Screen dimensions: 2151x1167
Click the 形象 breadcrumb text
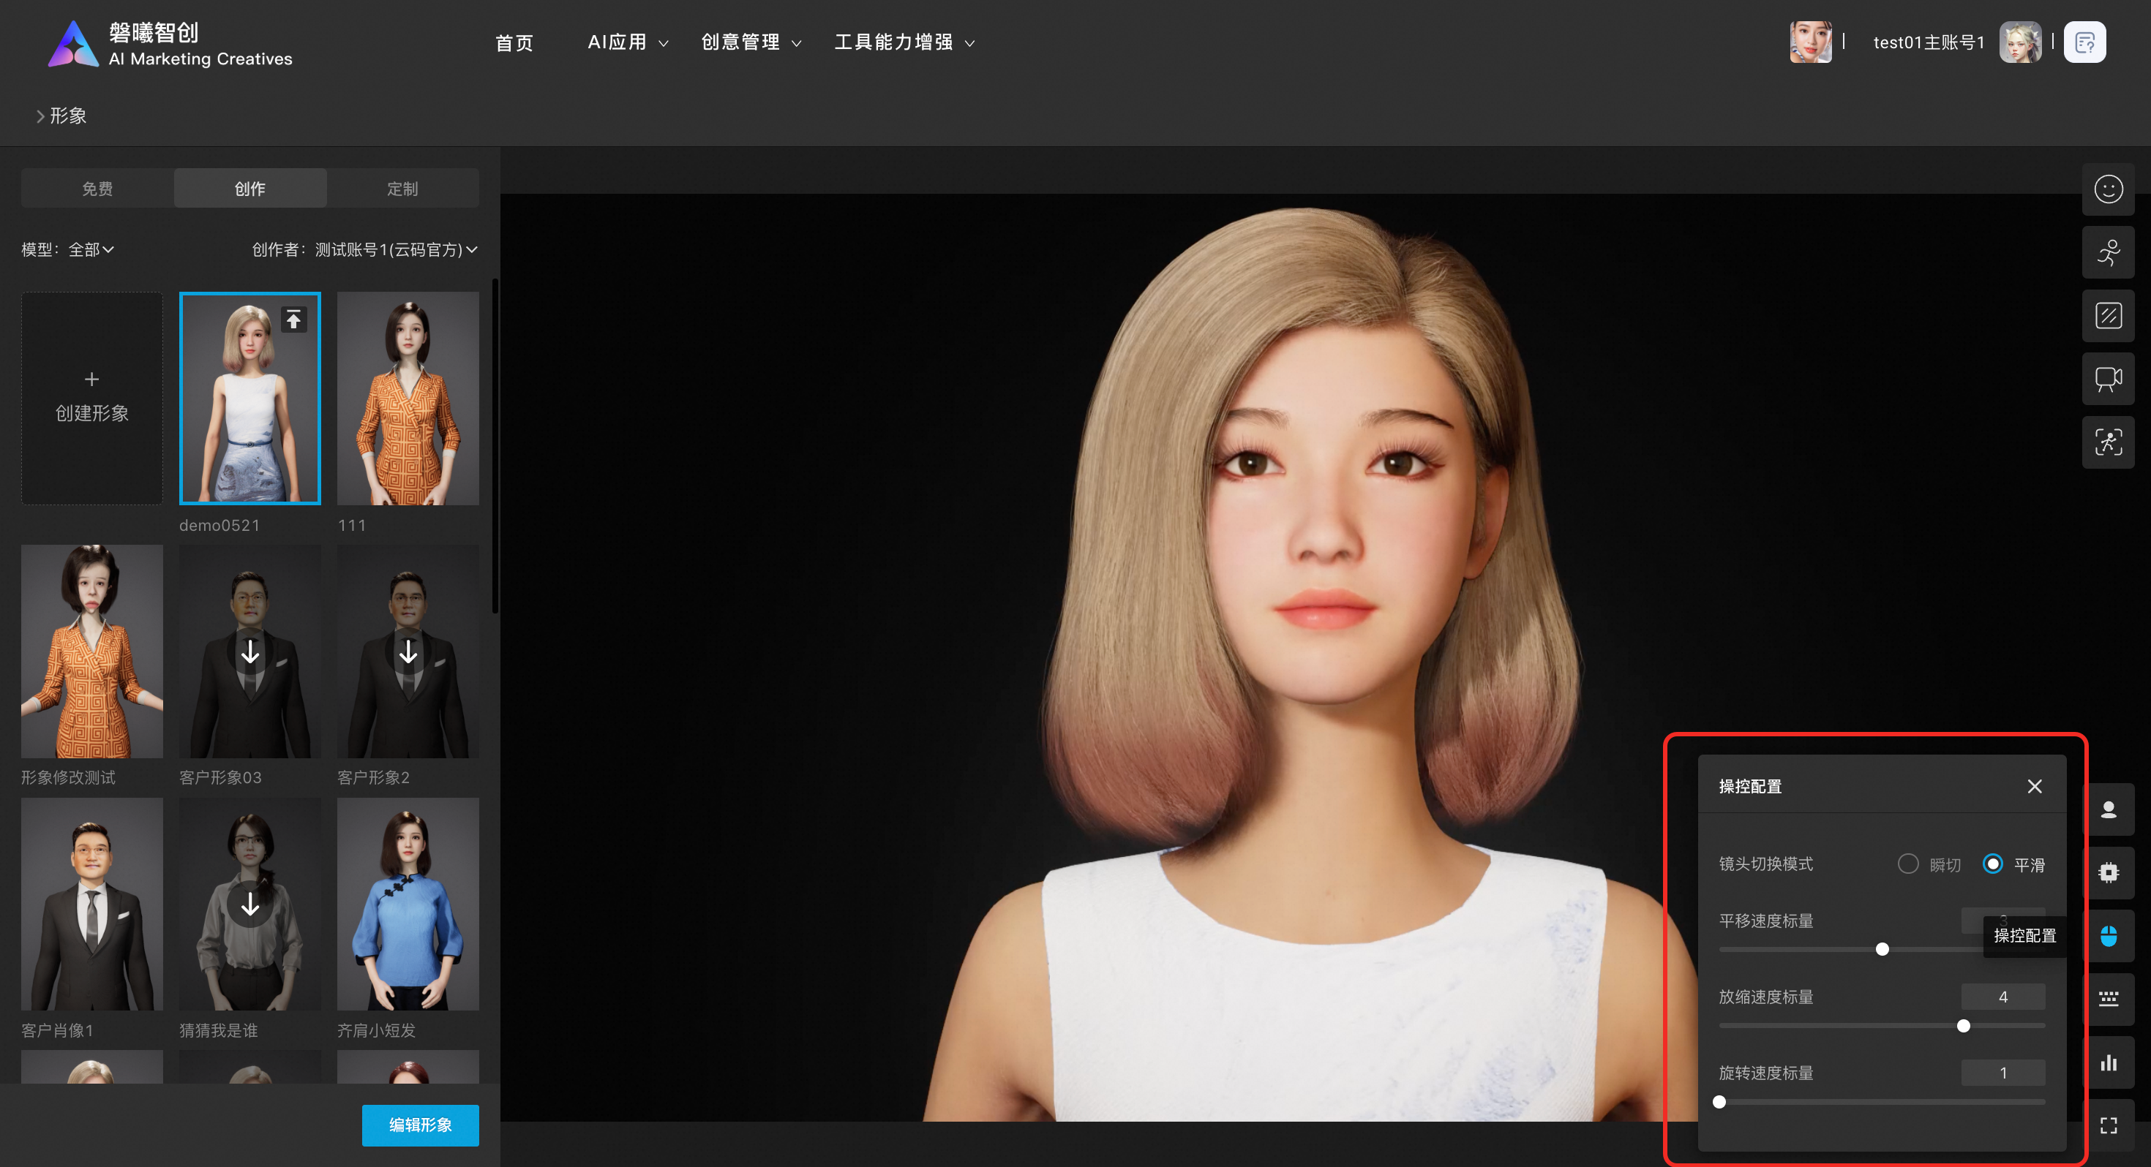[67, 116]
